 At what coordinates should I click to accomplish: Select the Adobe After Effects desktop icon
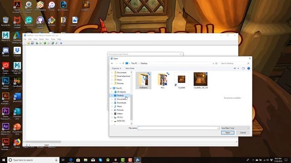[5, 129]
